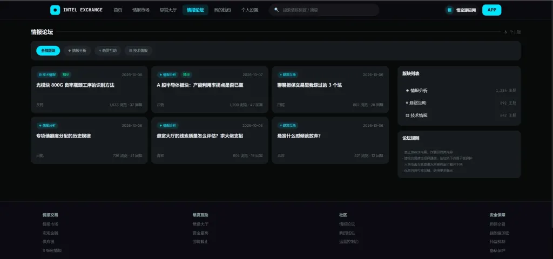The width and height of the screenshot is (553, 259).
Task: Filter by 情报分析 pill
Action: pos(77,51)
